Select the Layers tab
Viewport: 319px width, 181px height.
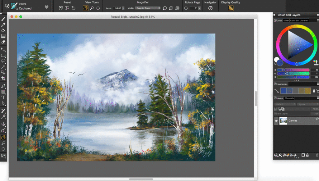click(x=280, y=98)
